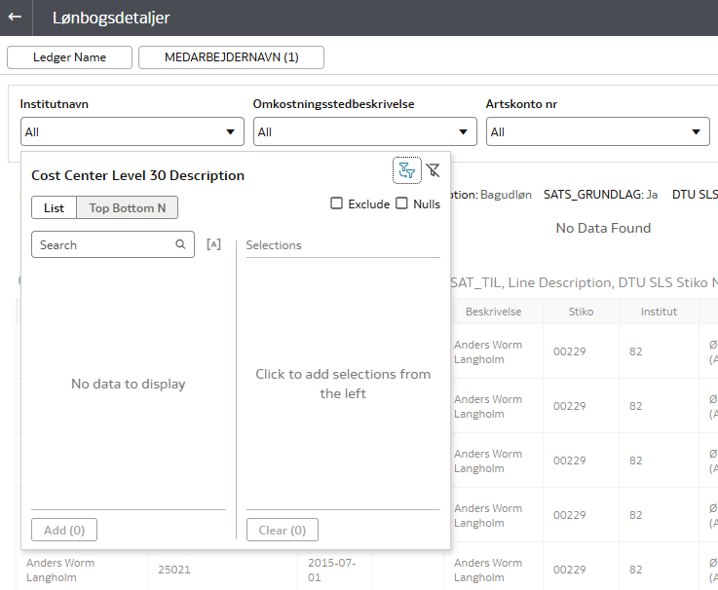Click the Ledger Name filter button

pos(69,57)
